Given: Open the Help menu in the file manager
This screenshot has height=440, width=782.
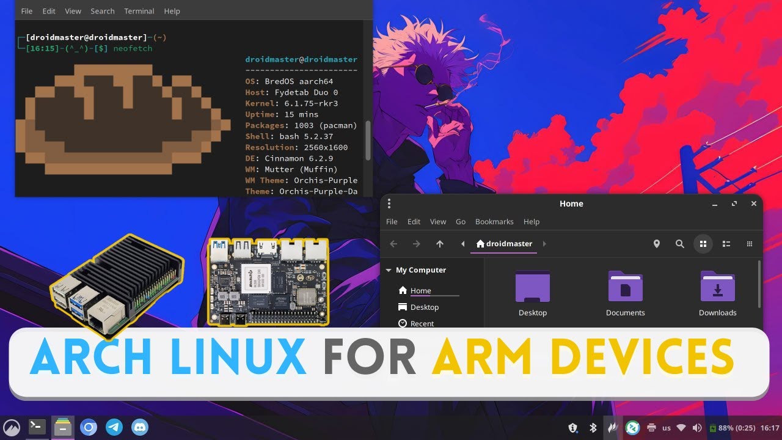Looking at the screenshot, I should pyautogui.click(x=532, y=222).
